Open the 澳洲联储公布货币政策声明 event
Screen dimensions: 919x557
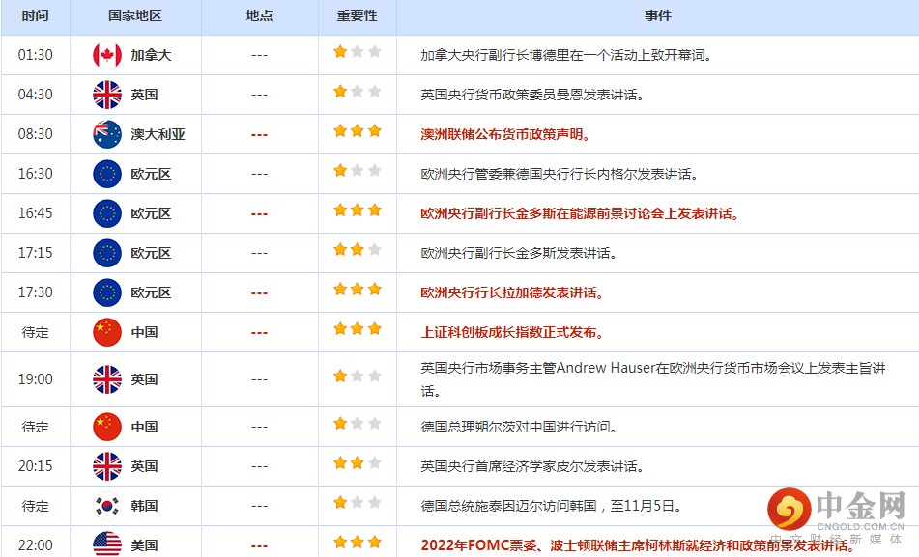pyautogui.click(x=506, y=134)
